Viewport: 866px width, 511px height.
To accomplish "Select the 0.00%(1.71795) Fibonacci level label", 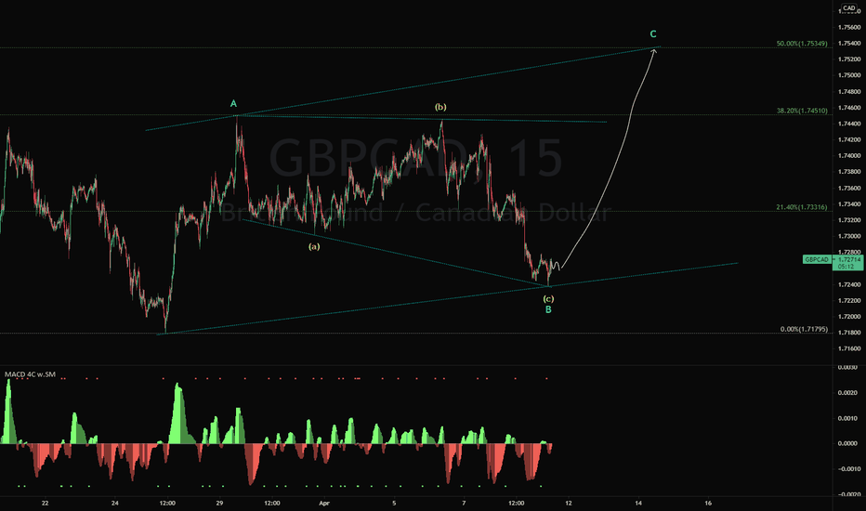I will click(804, 329).
